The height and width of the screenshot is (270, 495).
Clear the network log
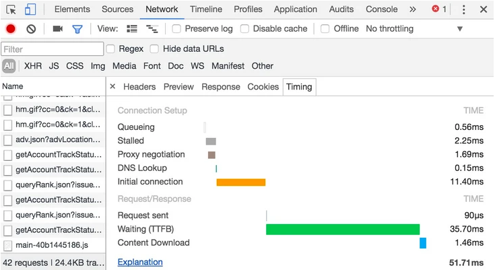tap(31, 29)
